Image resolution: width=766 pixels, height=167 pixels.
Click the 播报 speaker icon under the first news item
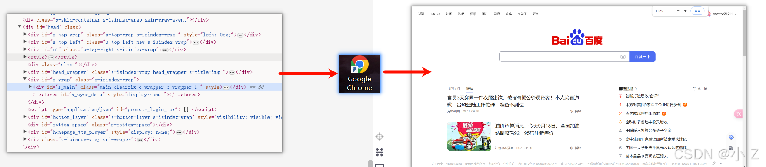(x=571, y=111)
